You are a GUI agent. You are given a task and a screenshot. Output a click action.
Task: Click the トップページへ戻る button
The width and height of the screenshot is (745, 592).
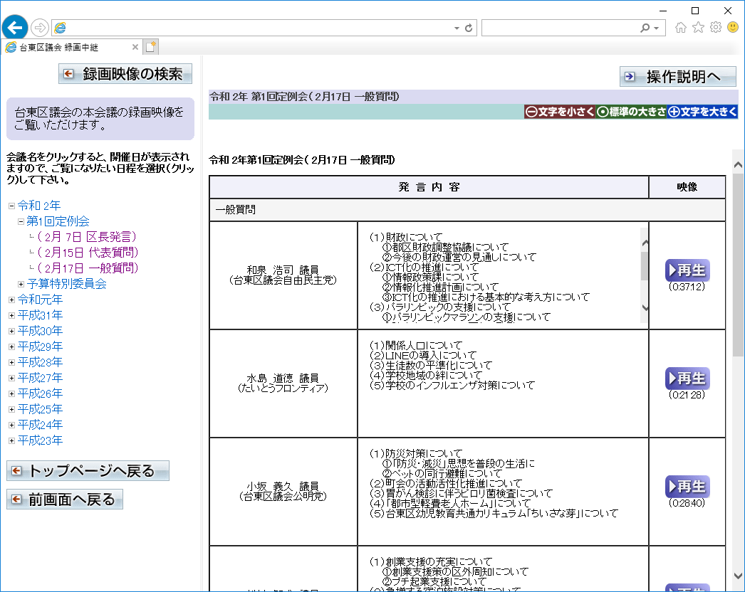(88, 470)
